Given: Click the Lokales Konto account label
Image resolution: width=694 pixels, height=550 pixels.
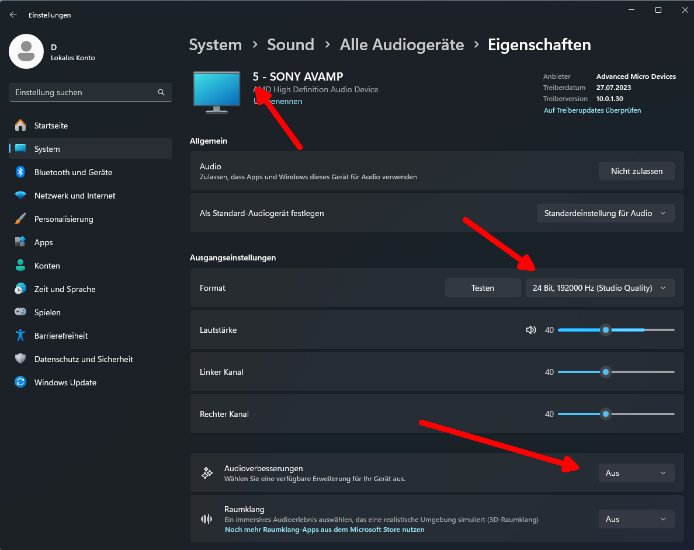Looking at the screenshot, I should point(73,58).
